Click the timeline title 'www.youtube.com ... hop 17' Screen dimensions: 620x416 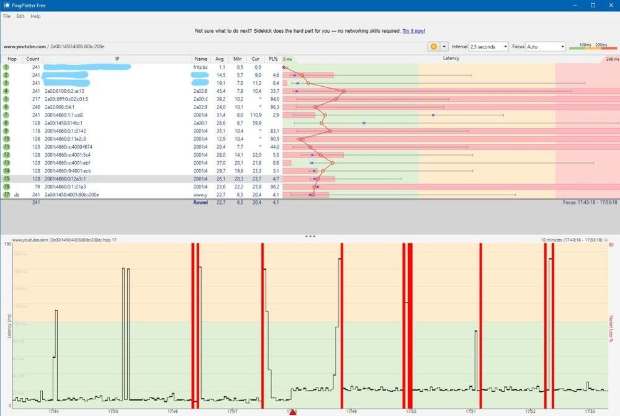[x=65, y=240]
